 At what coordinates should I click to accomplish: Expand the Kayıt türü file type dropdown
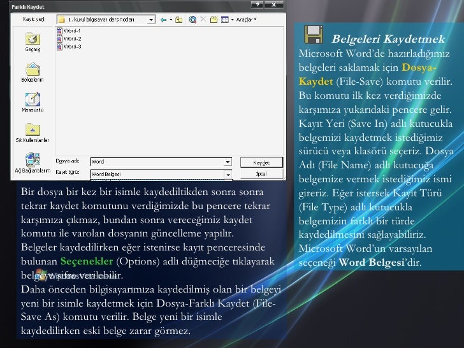(x=228, y=174)
